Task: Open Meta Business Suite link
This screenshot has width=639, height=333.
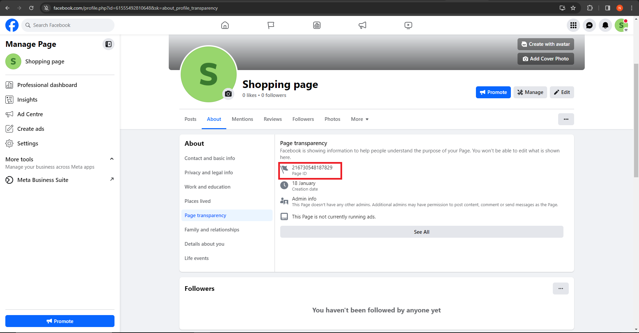Action: pos(60,180)
